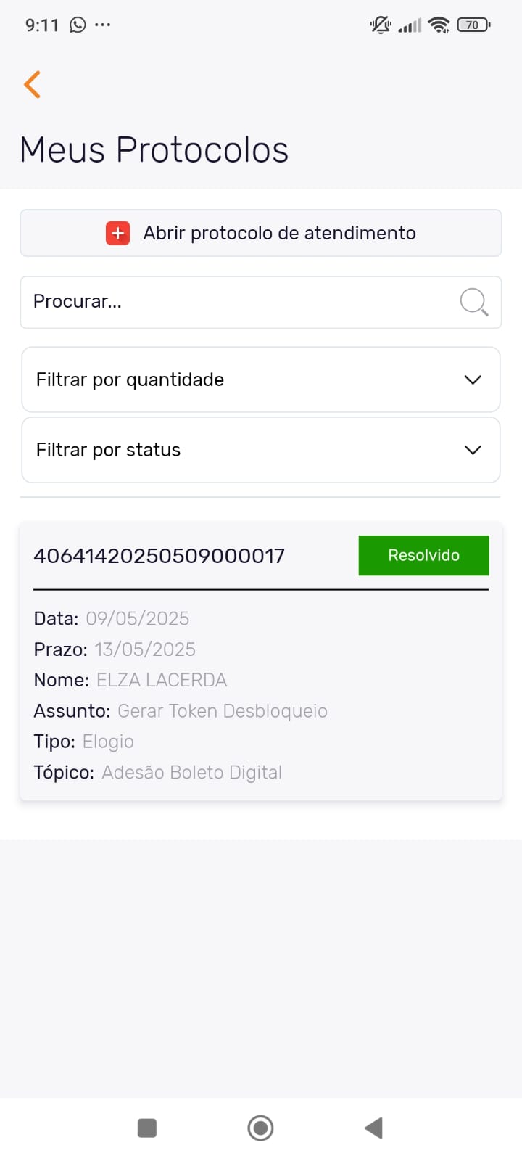Tap the muted bell status icon

coord(381,25)
